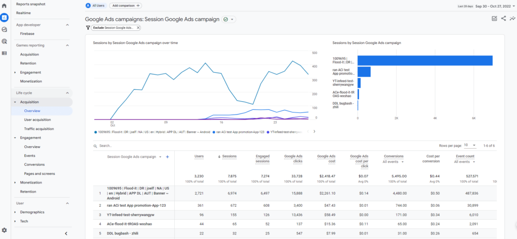This screenshot has width=517, height=239.
Task: Collapse the App developer section
Action: (x=67, y=25)
